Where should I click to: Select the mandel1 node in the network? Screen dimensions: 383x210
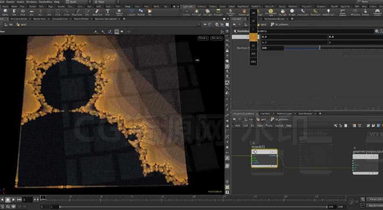click(264, 158)
